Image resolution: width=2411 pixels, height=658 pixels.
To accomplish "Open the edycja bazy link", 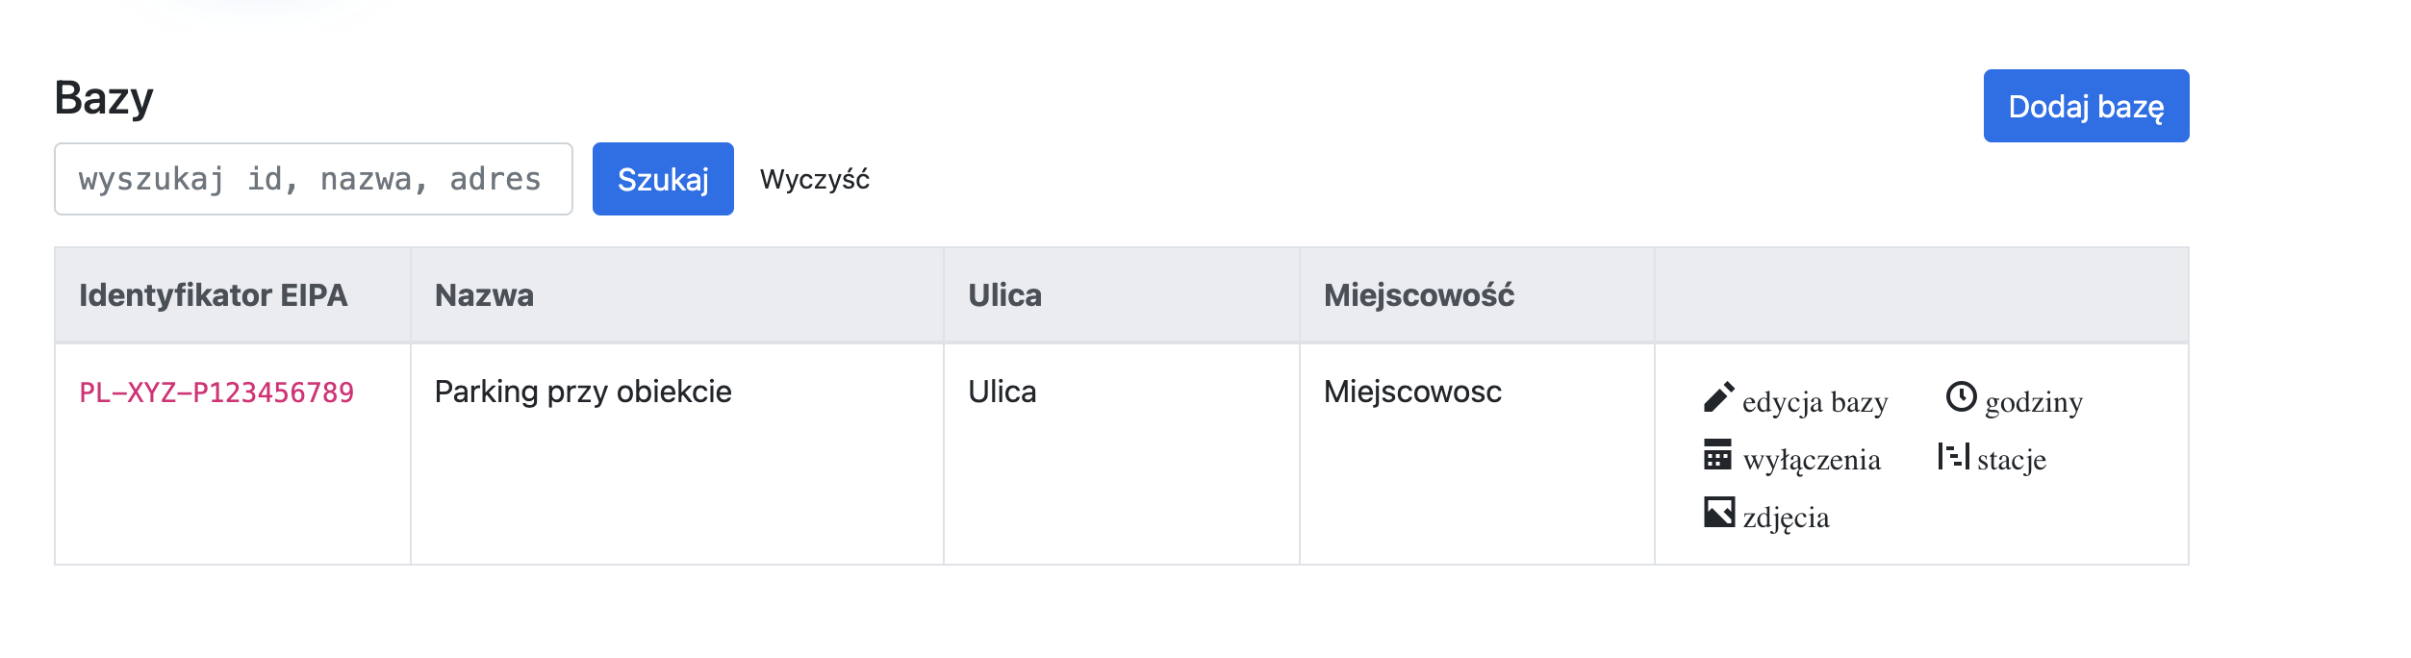I will pos(1815,402).
